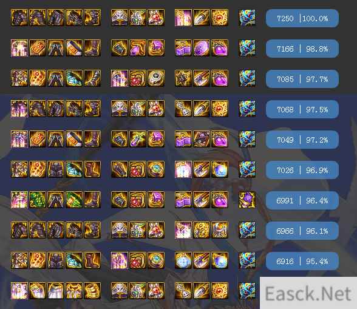Click the blue dragon weapon icon in top row
This screenshot has width=357, height=309.
(247, 18)
